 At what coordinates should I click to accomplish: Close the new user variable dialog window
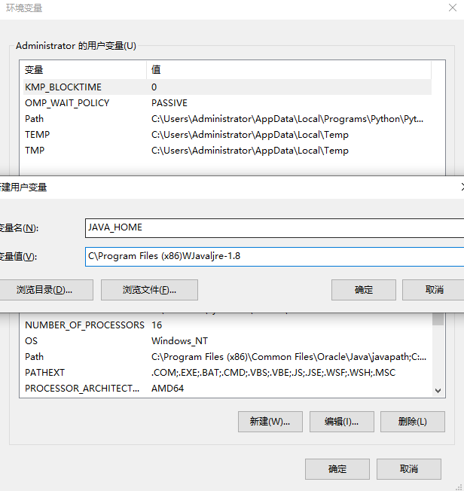[x=461, y=186]
